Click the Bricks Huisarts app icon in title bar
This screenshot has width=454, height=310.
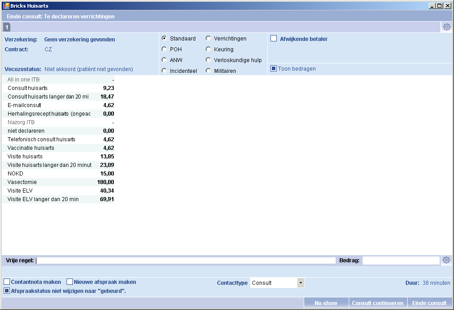(6, 5)
